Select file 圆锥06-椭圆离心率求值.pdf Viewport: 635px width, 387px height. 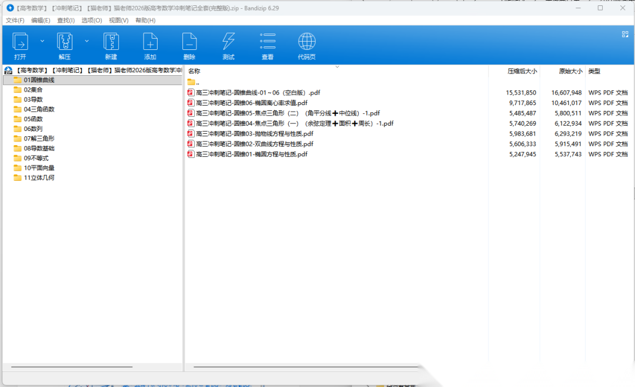(x=251, y=103)
